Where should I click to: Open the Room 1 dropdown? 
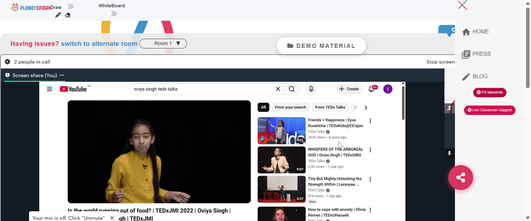pyautogui.click(x=163, y=43)
